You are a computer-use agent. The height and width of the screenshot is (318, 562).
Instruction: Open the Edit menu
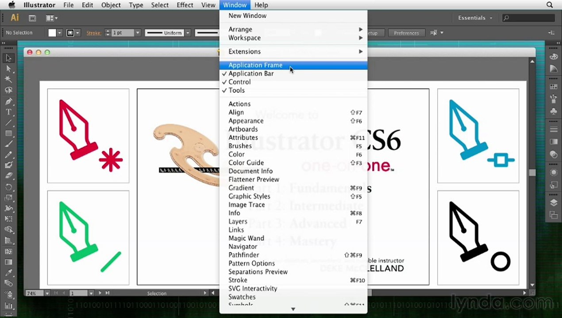(87, 5)
